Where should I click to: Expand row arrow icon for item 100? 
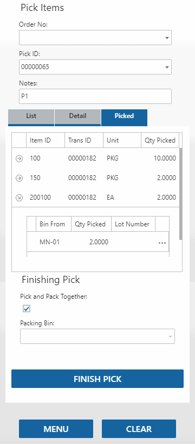[x=19, y=159]
